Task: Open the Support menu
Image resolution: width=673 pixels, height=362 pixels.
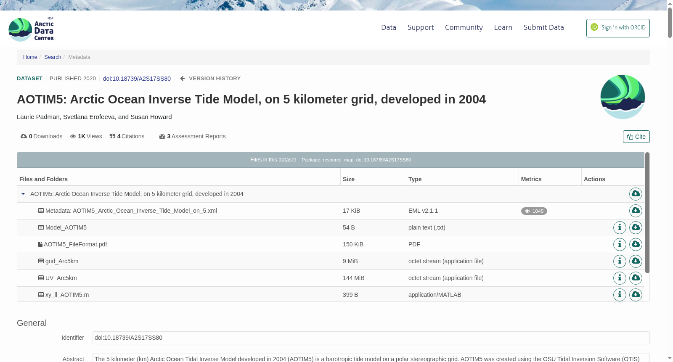Action: coord(421,27)
